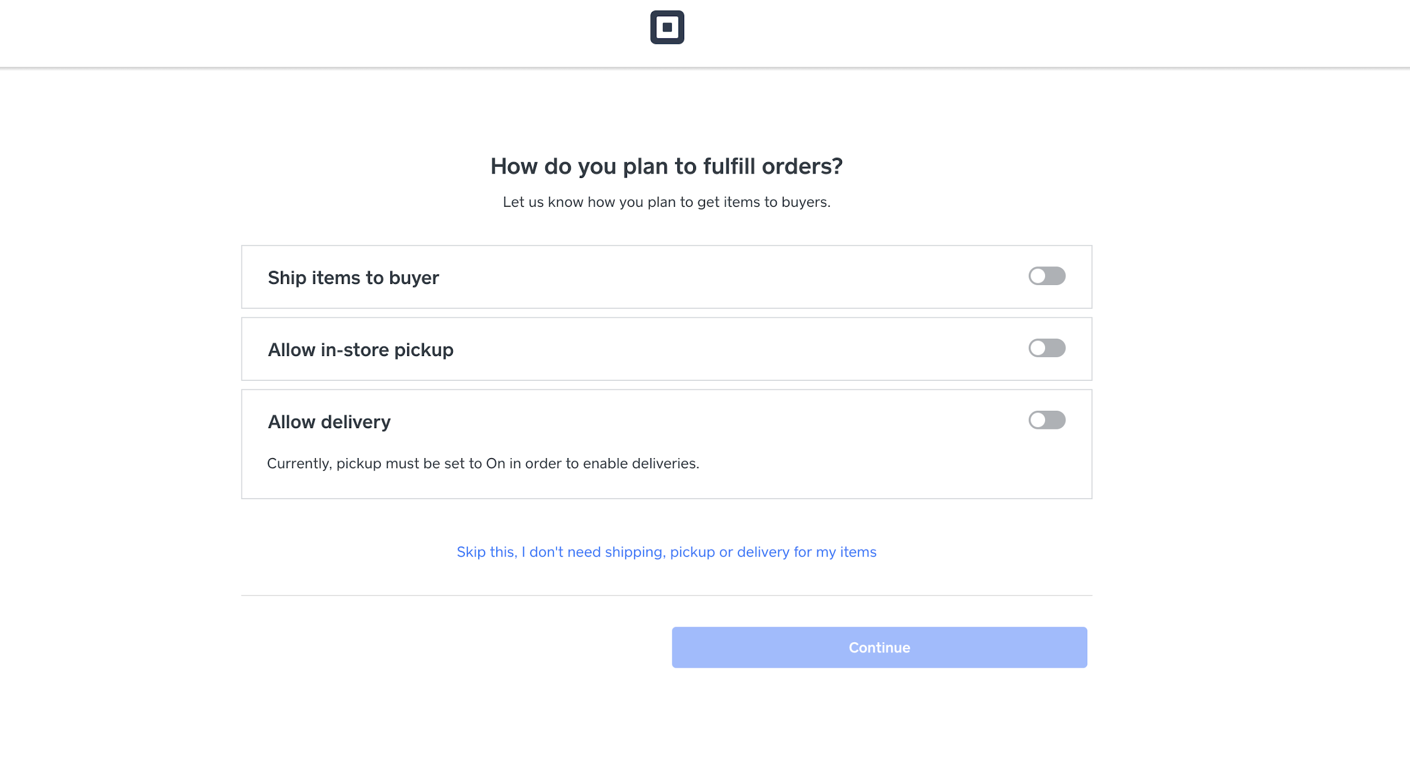Viewport: 1410px width, 773px height.
Task: Click the "Allow delivery" label text
Action: coord(329,422)
